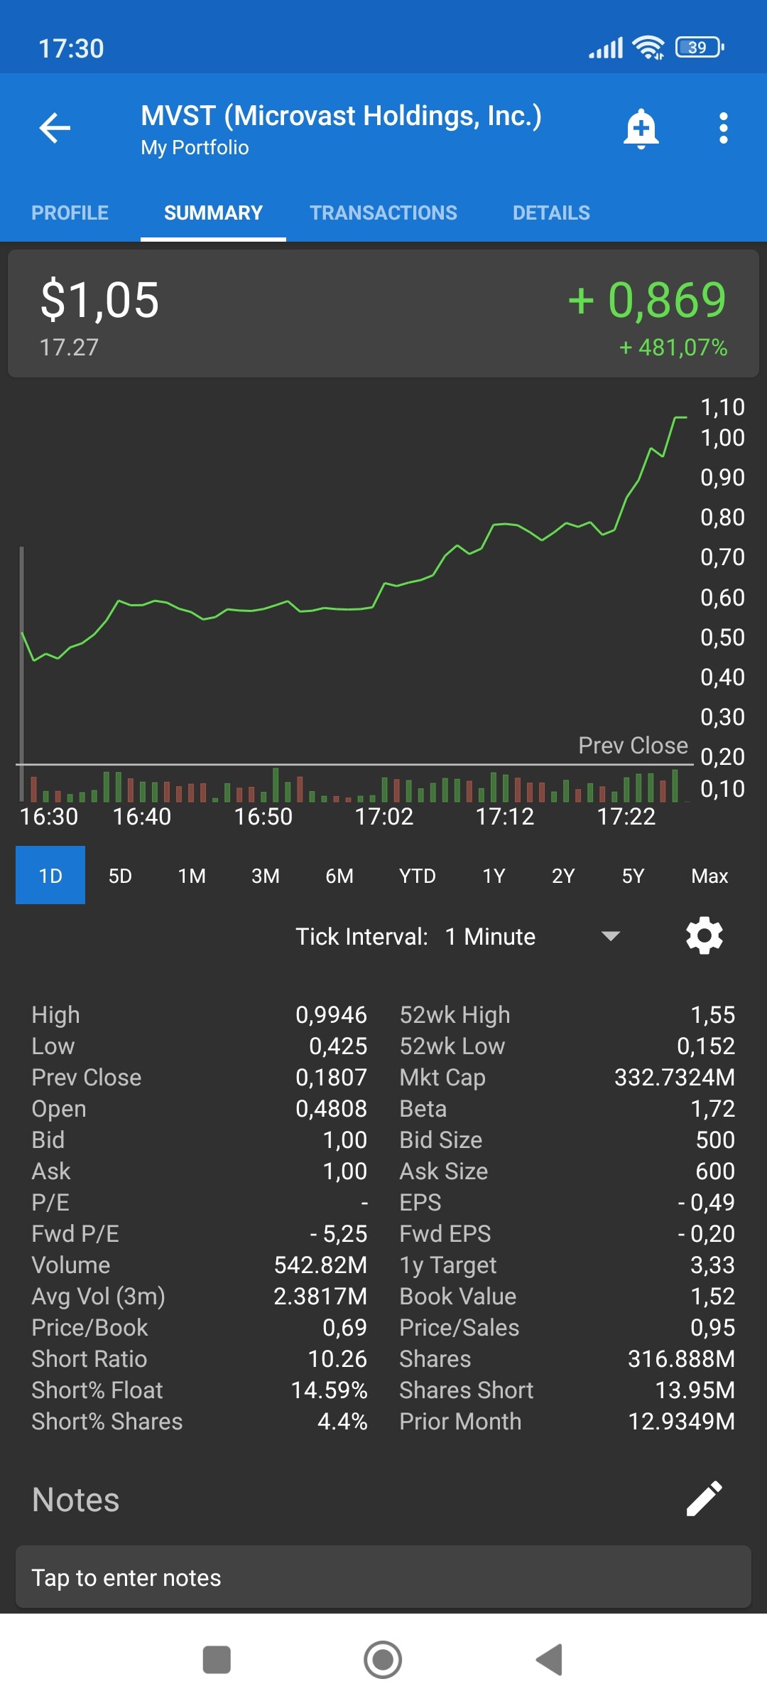Open Tick Interval dropdown arrow
This screenshot has width=767, height=1706.
611,936
